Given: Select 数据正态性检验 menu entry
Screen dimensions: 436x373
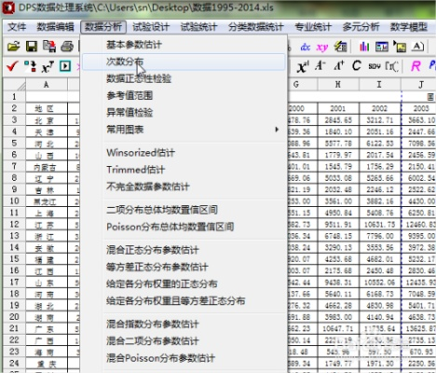Looking at the screenshot, I should tap(184, 78).
